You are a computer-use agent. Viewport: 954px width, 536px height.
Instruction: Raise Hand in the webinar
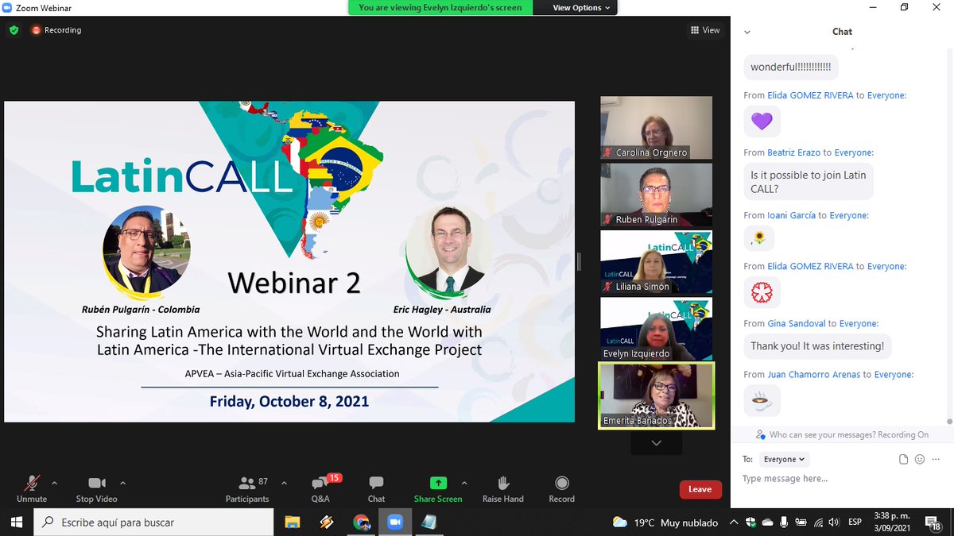[x=503, y=489]
